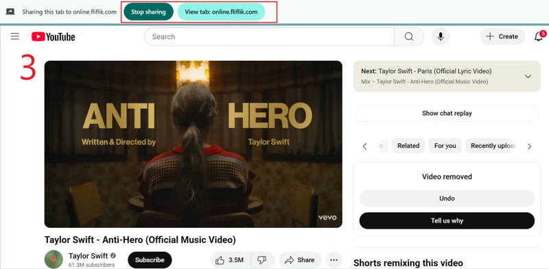The height and width of the screenshot is (269, 549).
Task: View tab online.fliflik.com
Action: [221, 12]
